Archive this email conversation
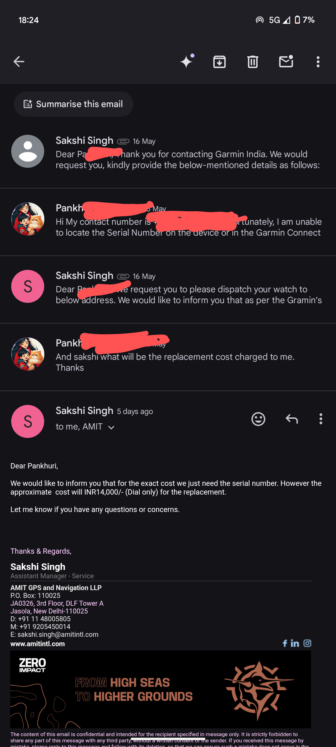Image resolution: width=336 pixels, height=747 pixels. coord(219,62)
